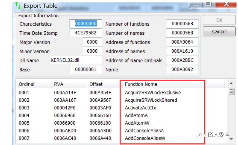Viewport: 238px width, 145px height.
Task: Click offset value 00066100
Action: (100, 123)
